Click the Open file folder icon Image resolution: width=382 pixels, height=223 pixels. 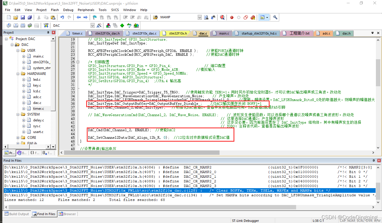point(16,17)
